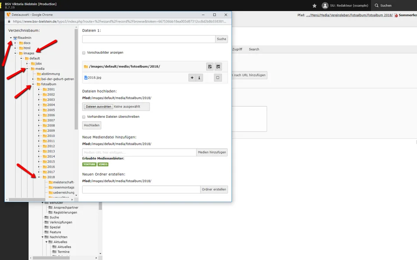This screenshot has width=417, height=260.
Task: Click the Ordner erstellen button
Action: 214,189
